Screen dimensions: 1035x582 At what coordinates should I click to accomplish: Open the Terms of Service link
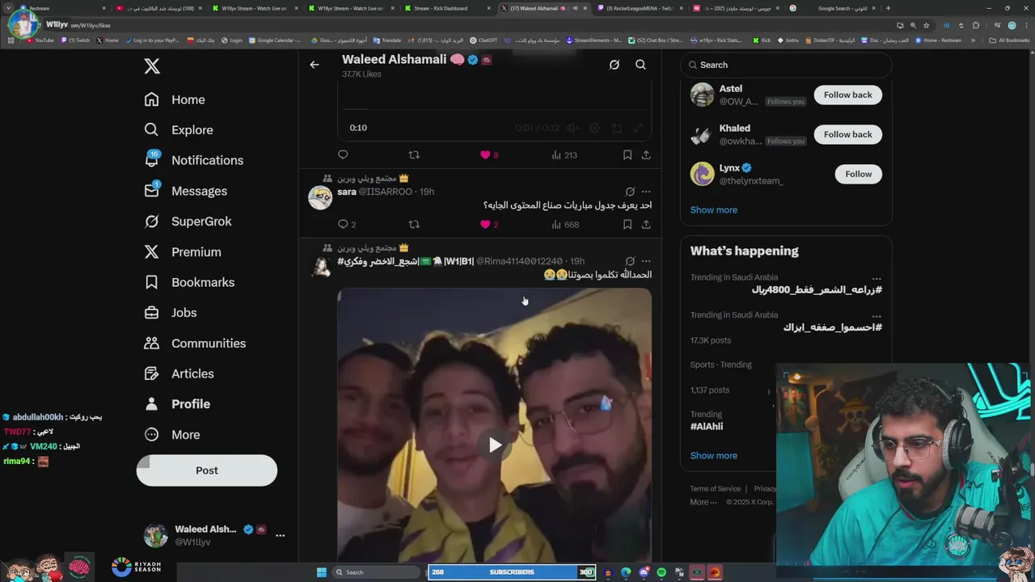pyautogui.click(x=715, y=488)
